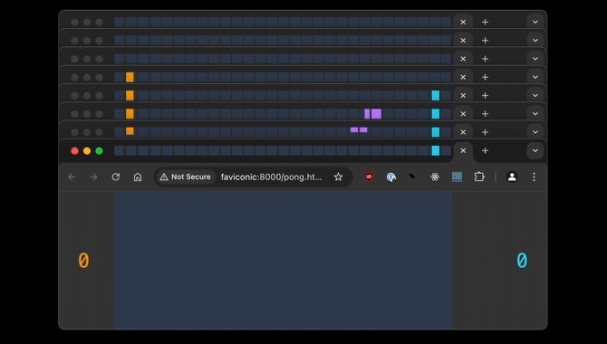Open a new tab in the front window
Screen dimensions: 607x344
pos(485,150)
